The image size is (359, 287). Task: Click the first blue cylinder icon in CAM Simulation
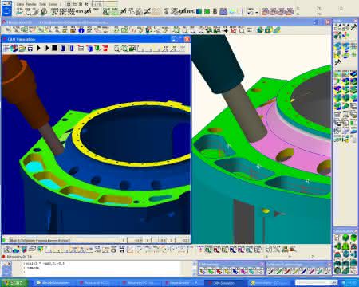click(x=63, y=48)
